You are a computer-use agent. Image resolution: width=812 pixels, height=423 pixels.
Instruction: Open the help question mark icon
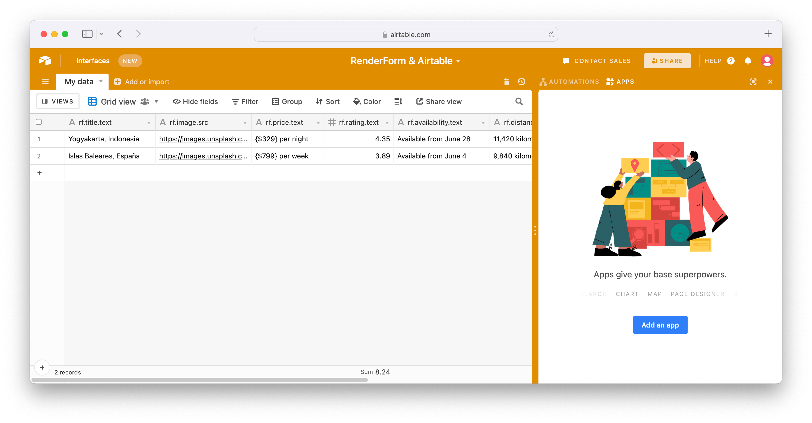731,61
